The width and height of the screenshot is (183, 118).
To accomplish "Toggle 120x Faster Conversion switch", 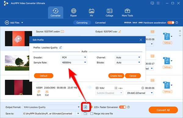I will click(x=123, y=107).
